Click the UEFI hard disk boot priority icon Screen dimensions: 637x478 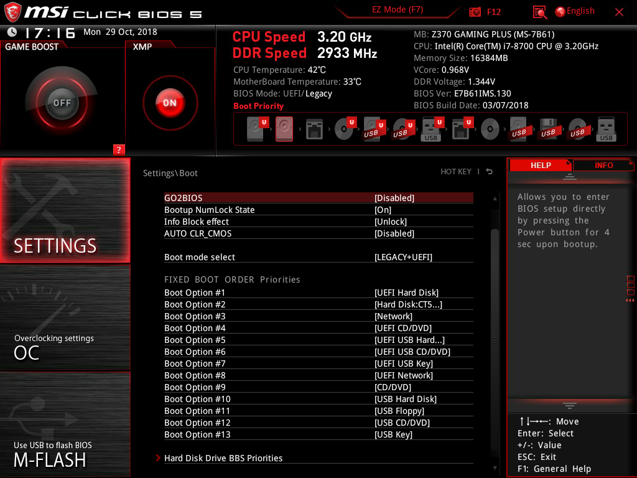tap(258, 129)
